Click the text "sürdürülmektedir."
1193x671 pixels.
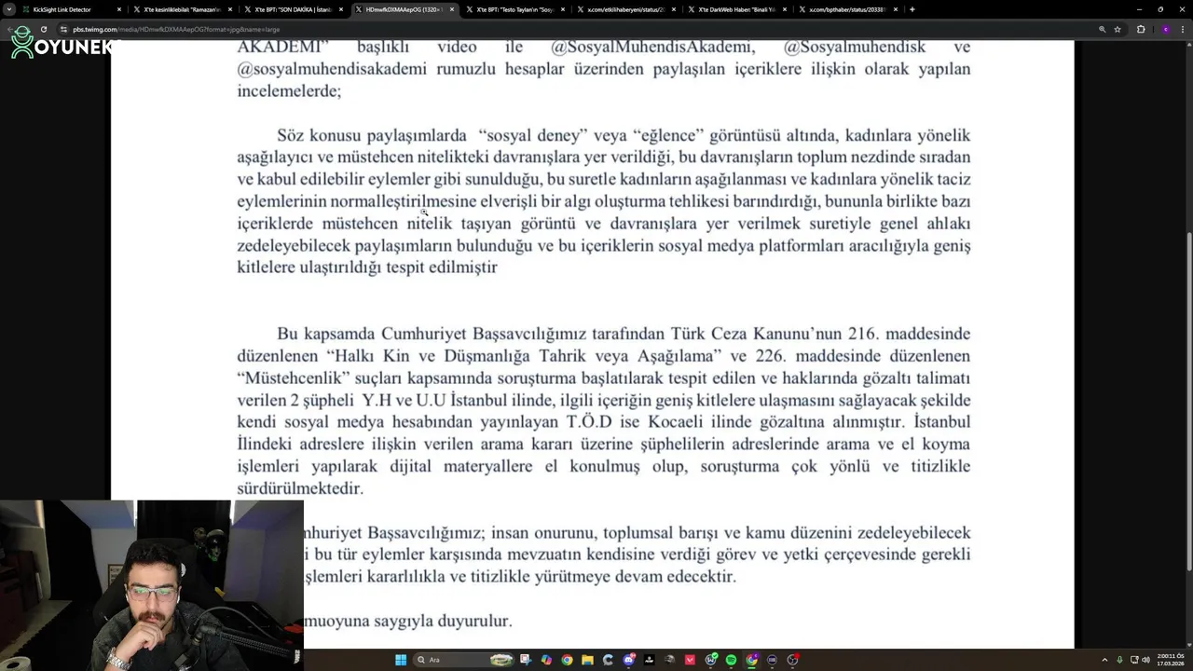[300, 488]
